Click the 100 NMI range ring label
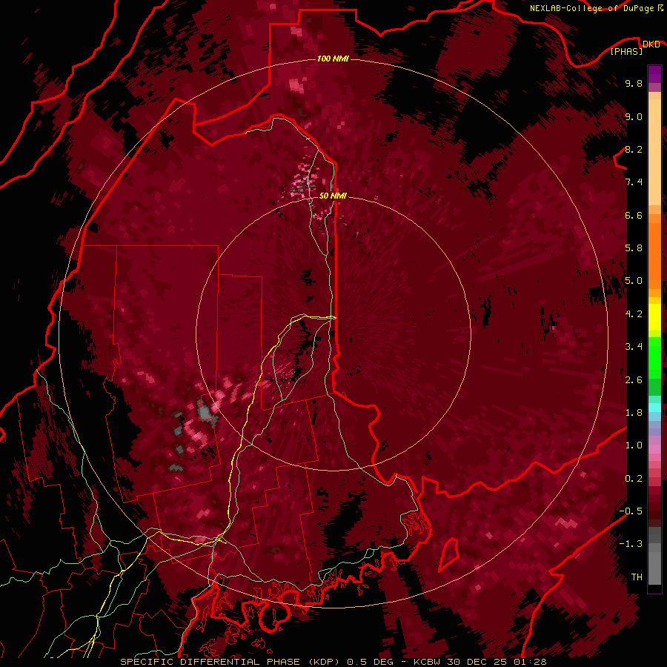This screenshot has height=667, width=667. tap(333, 59)
